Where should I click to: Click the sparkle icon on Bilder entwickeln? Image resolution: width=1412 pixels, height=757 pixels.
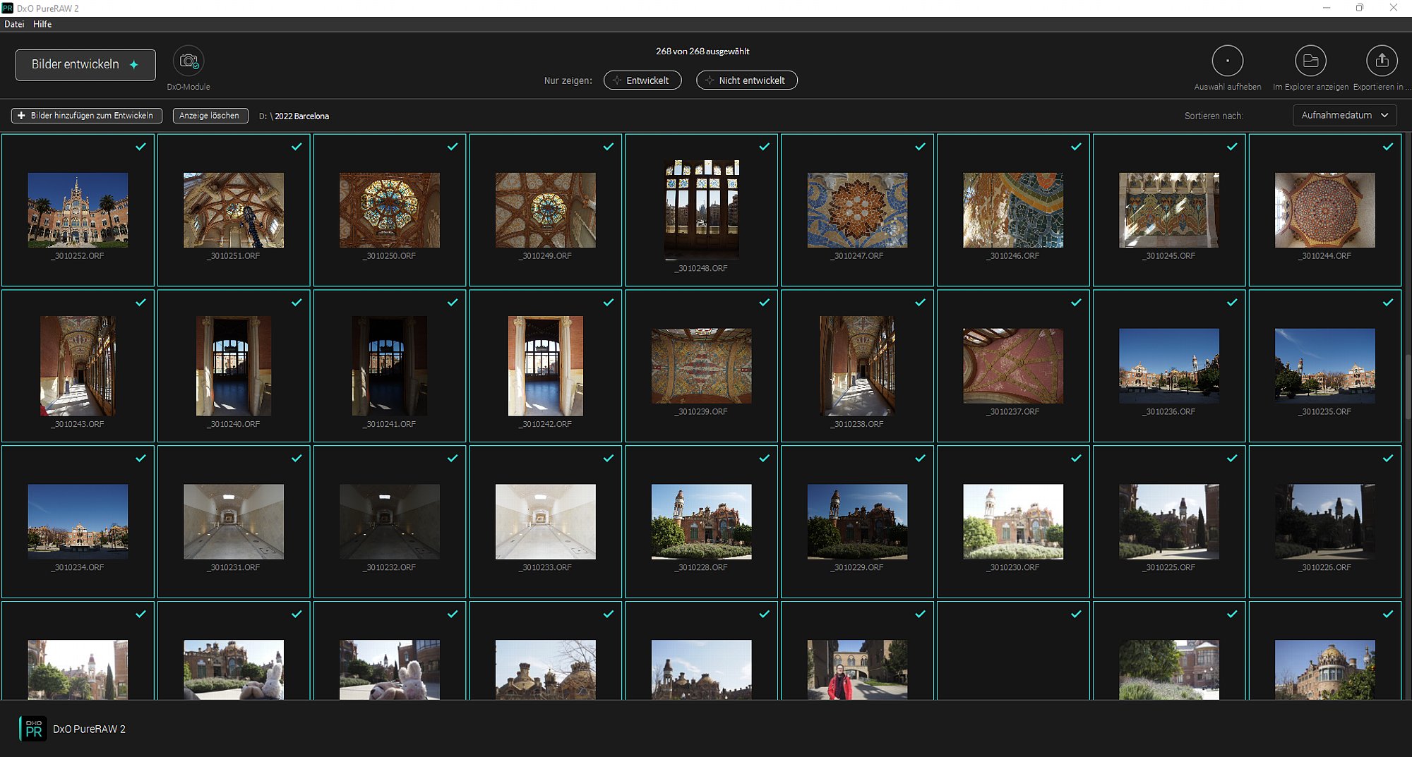click(x=134, y=65)
